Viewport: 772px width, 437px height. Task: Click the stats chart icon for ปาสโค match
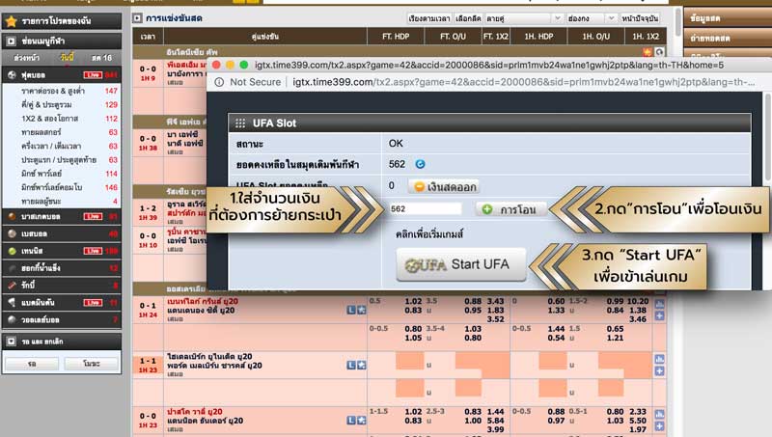coord(660,414)
